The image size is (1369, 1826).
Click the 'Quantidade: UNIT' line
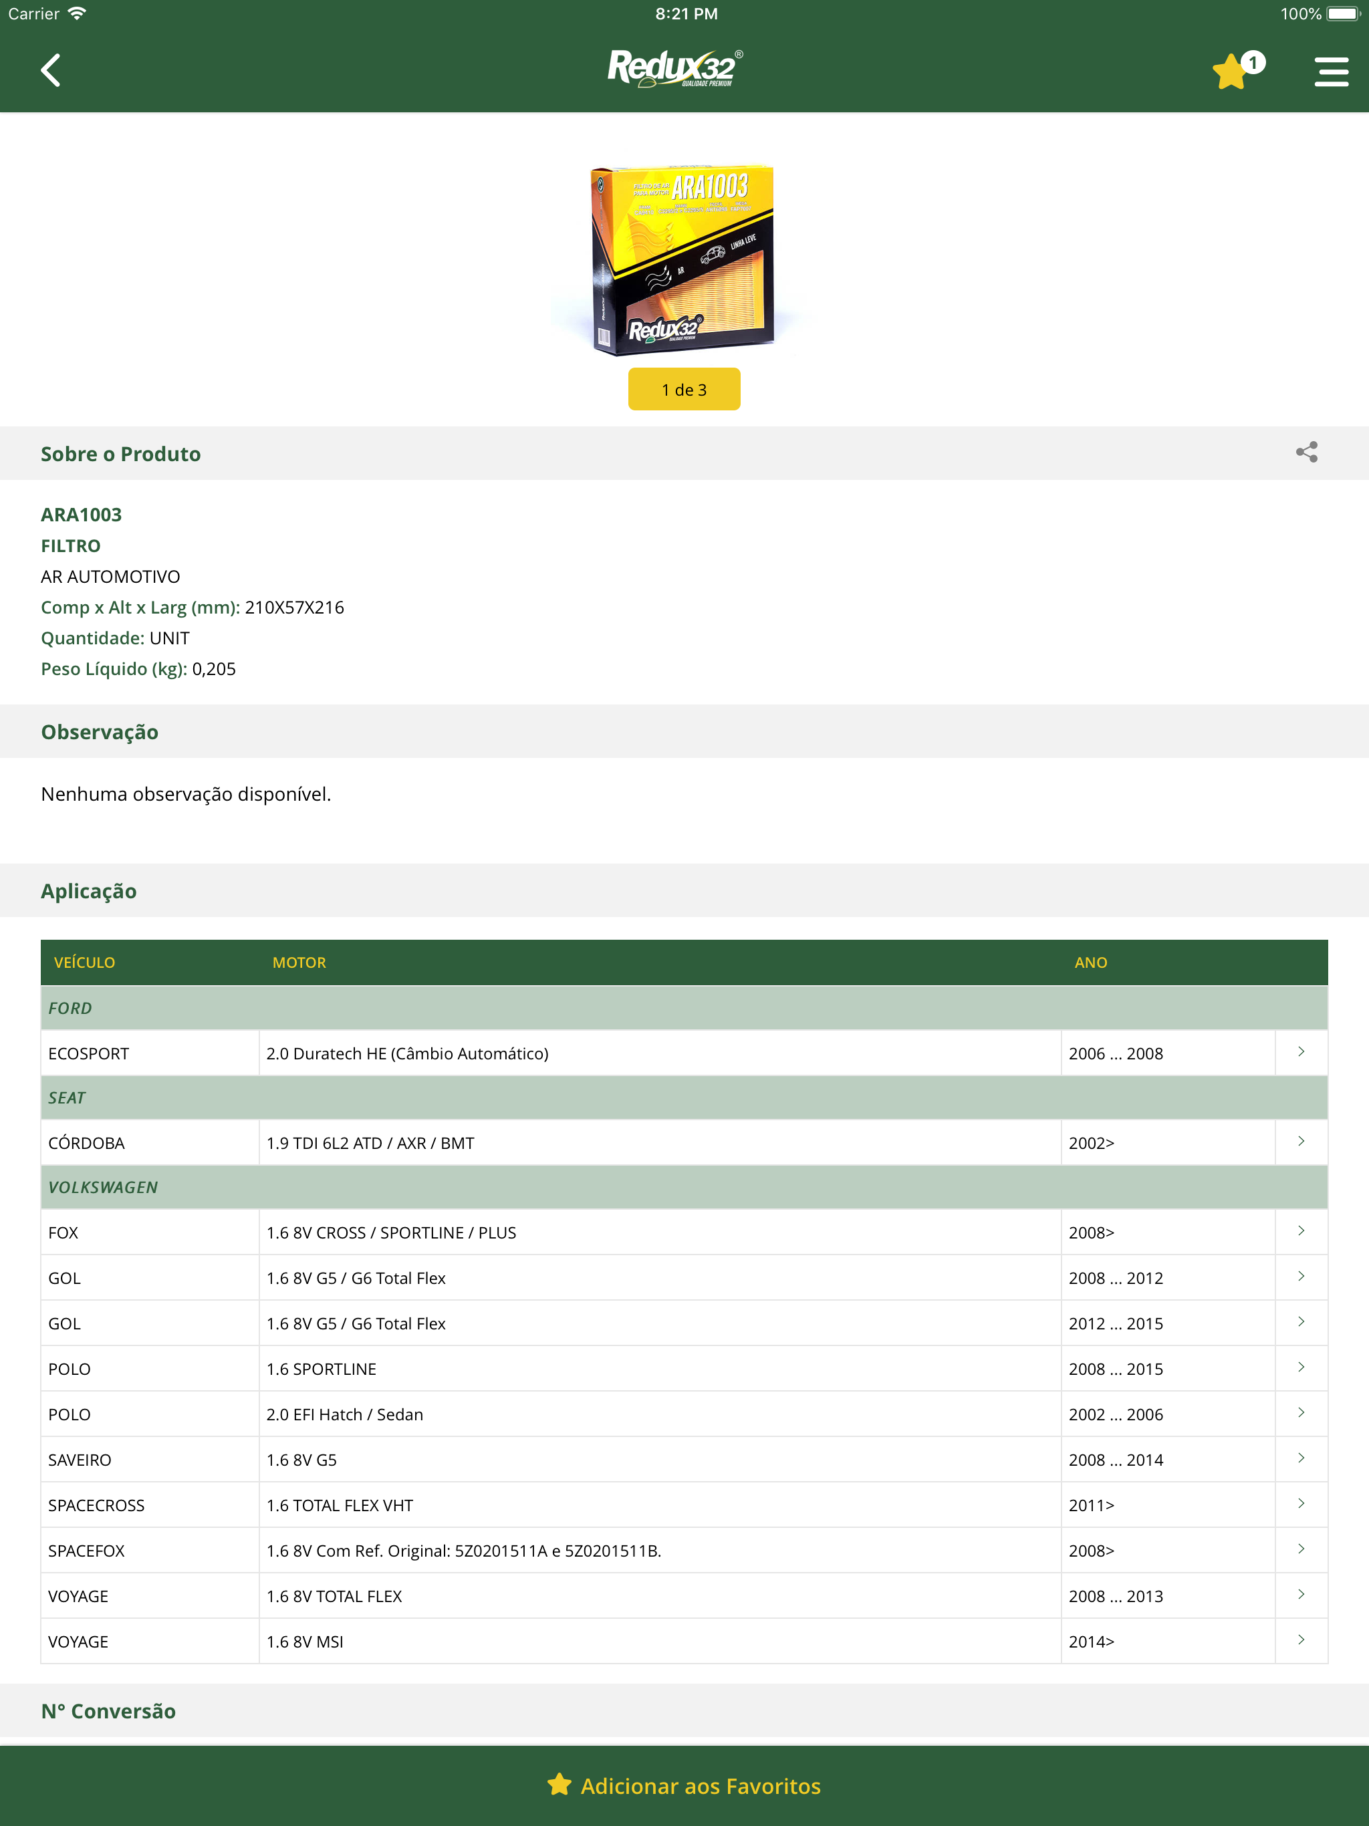(x=115, y=638)
